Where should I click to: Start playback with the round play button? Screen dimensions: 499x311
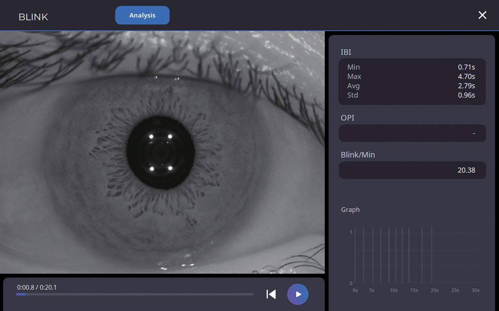(x=298, y=294)
